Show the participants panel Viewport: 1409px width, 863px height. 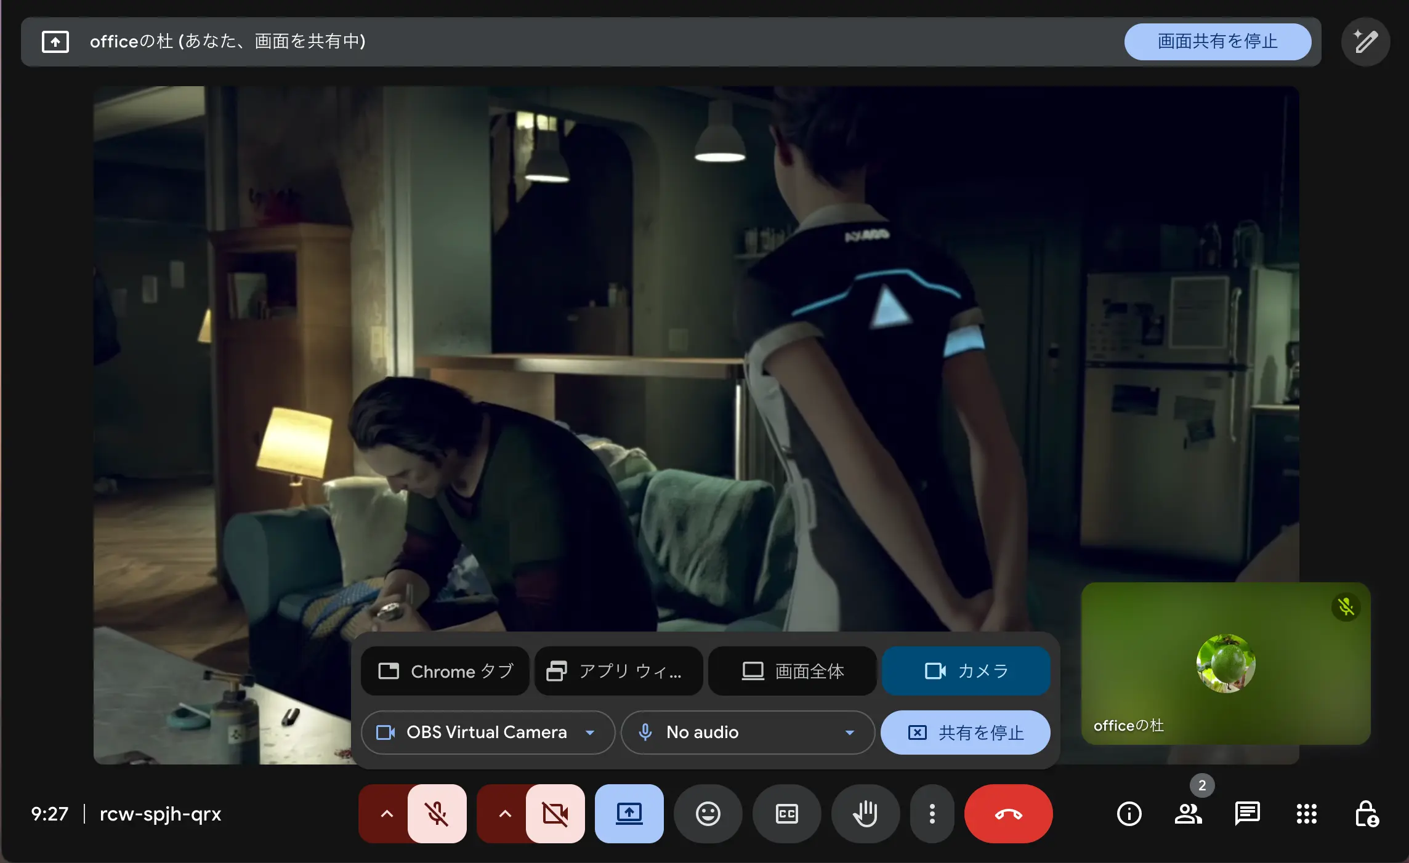point(1189,814)
